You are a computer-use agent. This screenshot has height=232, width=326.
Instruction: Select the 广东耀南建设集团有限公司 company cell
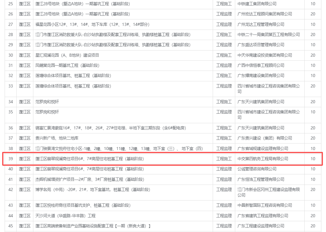click(x=261, y=75)
